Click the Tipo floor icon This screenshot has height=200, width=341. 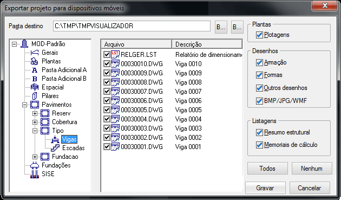point(45,131)
